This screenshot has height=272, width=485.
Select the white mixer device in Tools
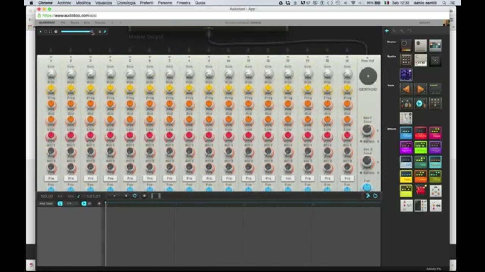(x=406, y=118)
